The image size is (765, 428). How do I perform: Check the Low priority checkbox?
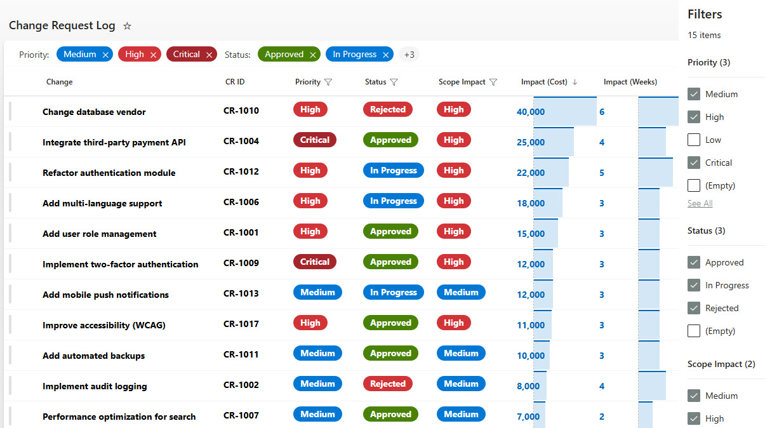point(694,140)
